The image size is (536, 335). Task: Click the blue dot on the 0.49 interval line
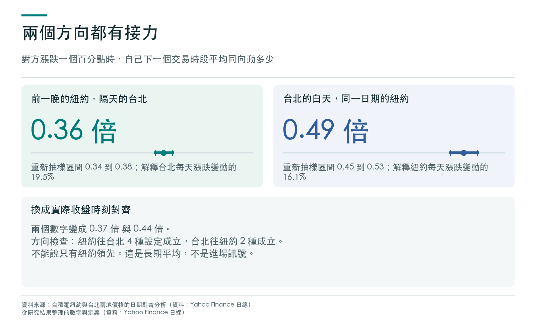(x=464, y=153)
